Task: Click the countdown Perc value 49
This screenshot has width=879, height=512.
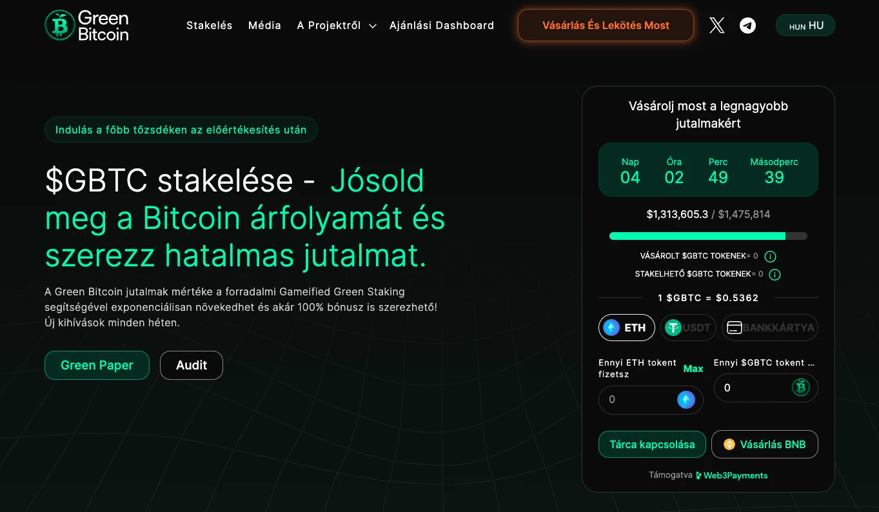Action: pyautogui.click(x=718, y=177)
